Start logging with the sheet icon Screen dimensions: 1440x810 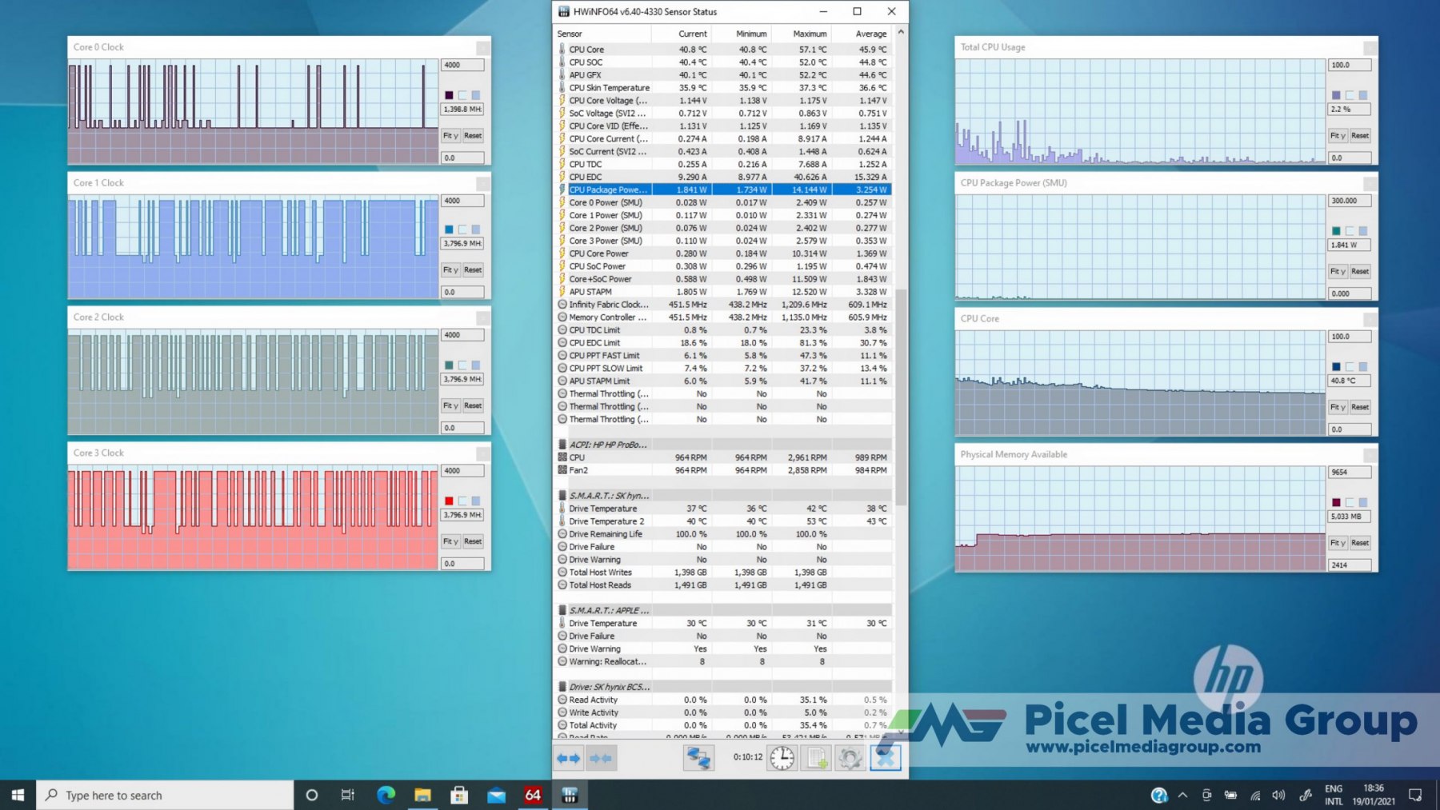pos(817,758)
